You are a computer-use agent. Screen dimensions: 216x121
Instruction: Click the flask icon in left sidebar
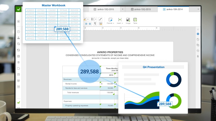click(18, 38)
